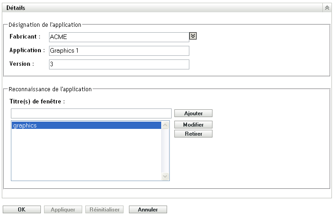
Task: Click the window titles list scrollbar track
Action: (165, 151)
